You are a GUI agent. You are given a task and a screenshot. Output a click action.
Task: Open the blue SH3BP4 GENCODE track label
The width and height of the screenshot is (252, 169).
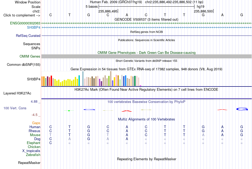34,28
